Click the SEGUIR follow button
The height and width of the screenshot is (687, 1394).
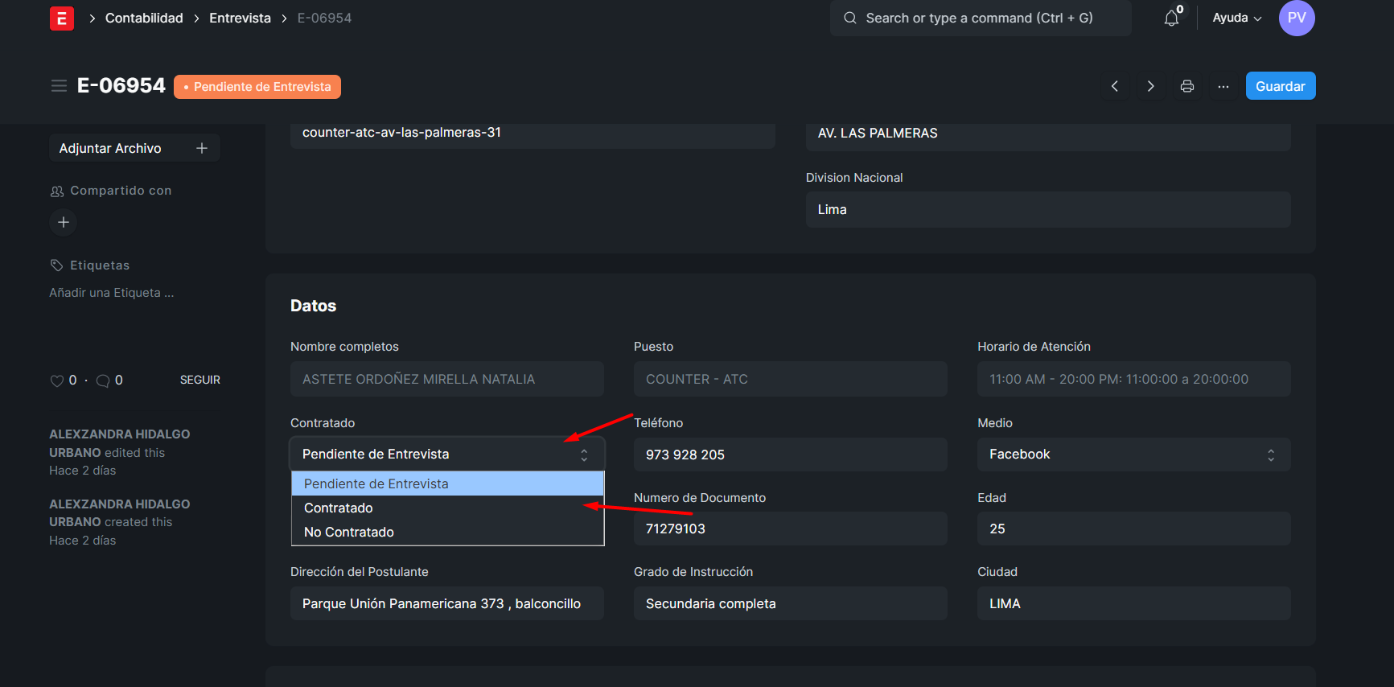coord(199,381)
